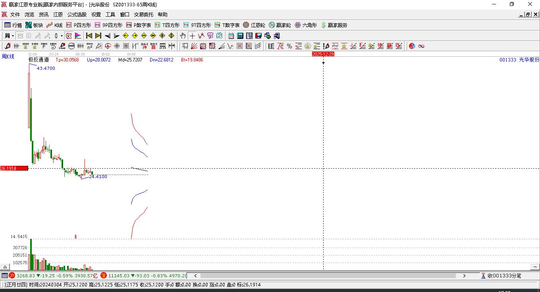Toggle the crosshair cursor tool
This screenshot has width=540, height=292.
tap(192, 36)
